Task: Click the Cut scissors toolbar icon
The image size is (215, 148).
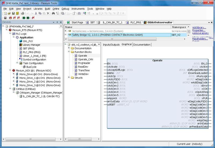Action: tap(36, 13)
